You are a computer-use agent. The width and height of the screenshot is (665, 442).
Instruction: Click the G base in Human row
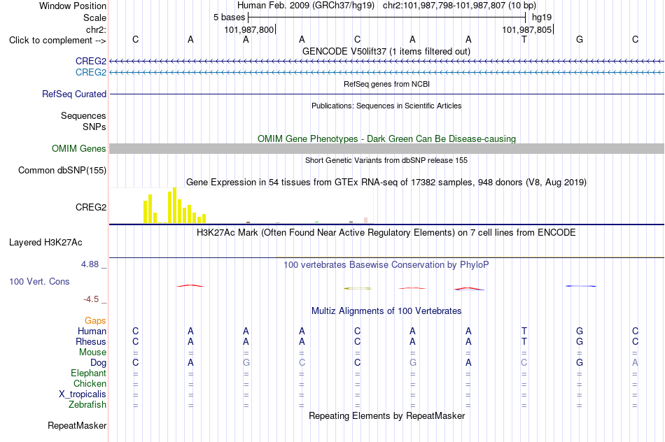pos(580,331)
